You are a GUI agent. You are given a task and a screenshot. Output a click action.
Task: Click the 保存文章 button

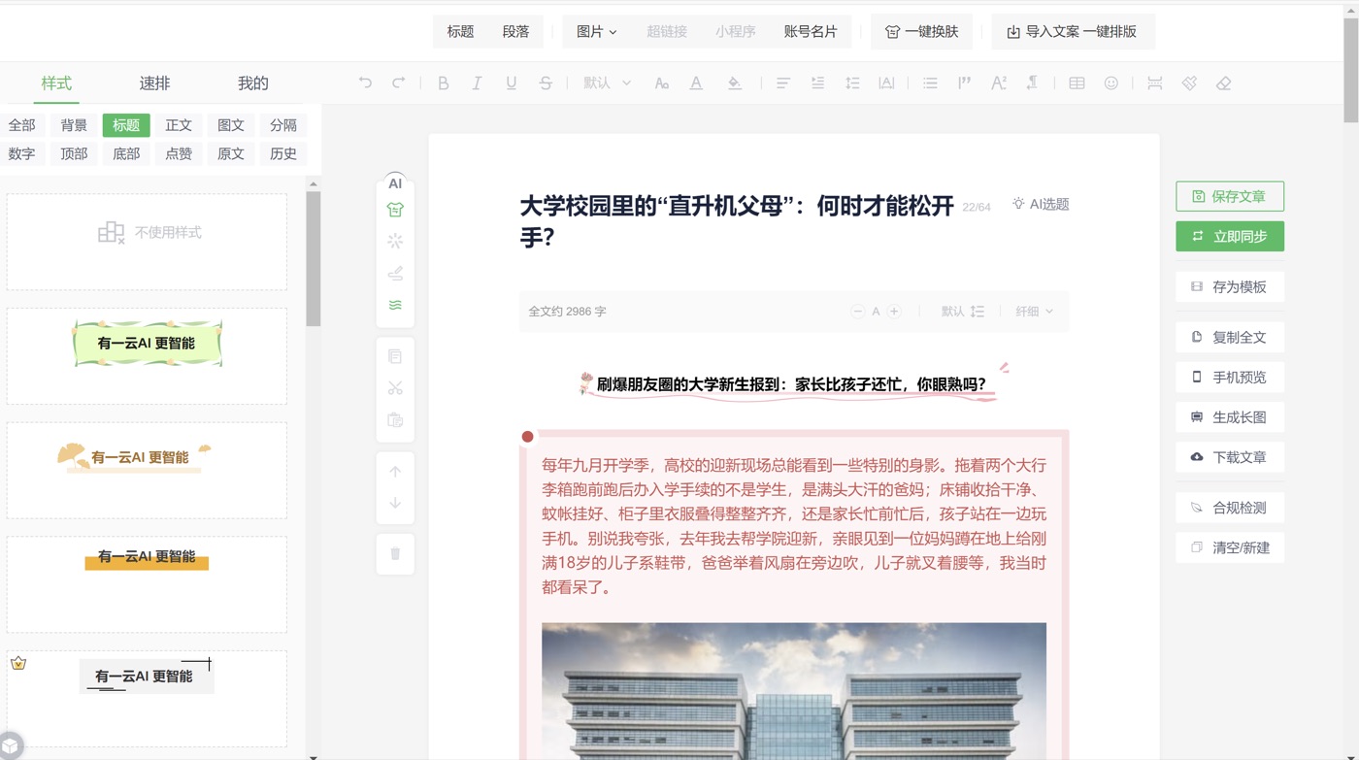point(1230,196)
